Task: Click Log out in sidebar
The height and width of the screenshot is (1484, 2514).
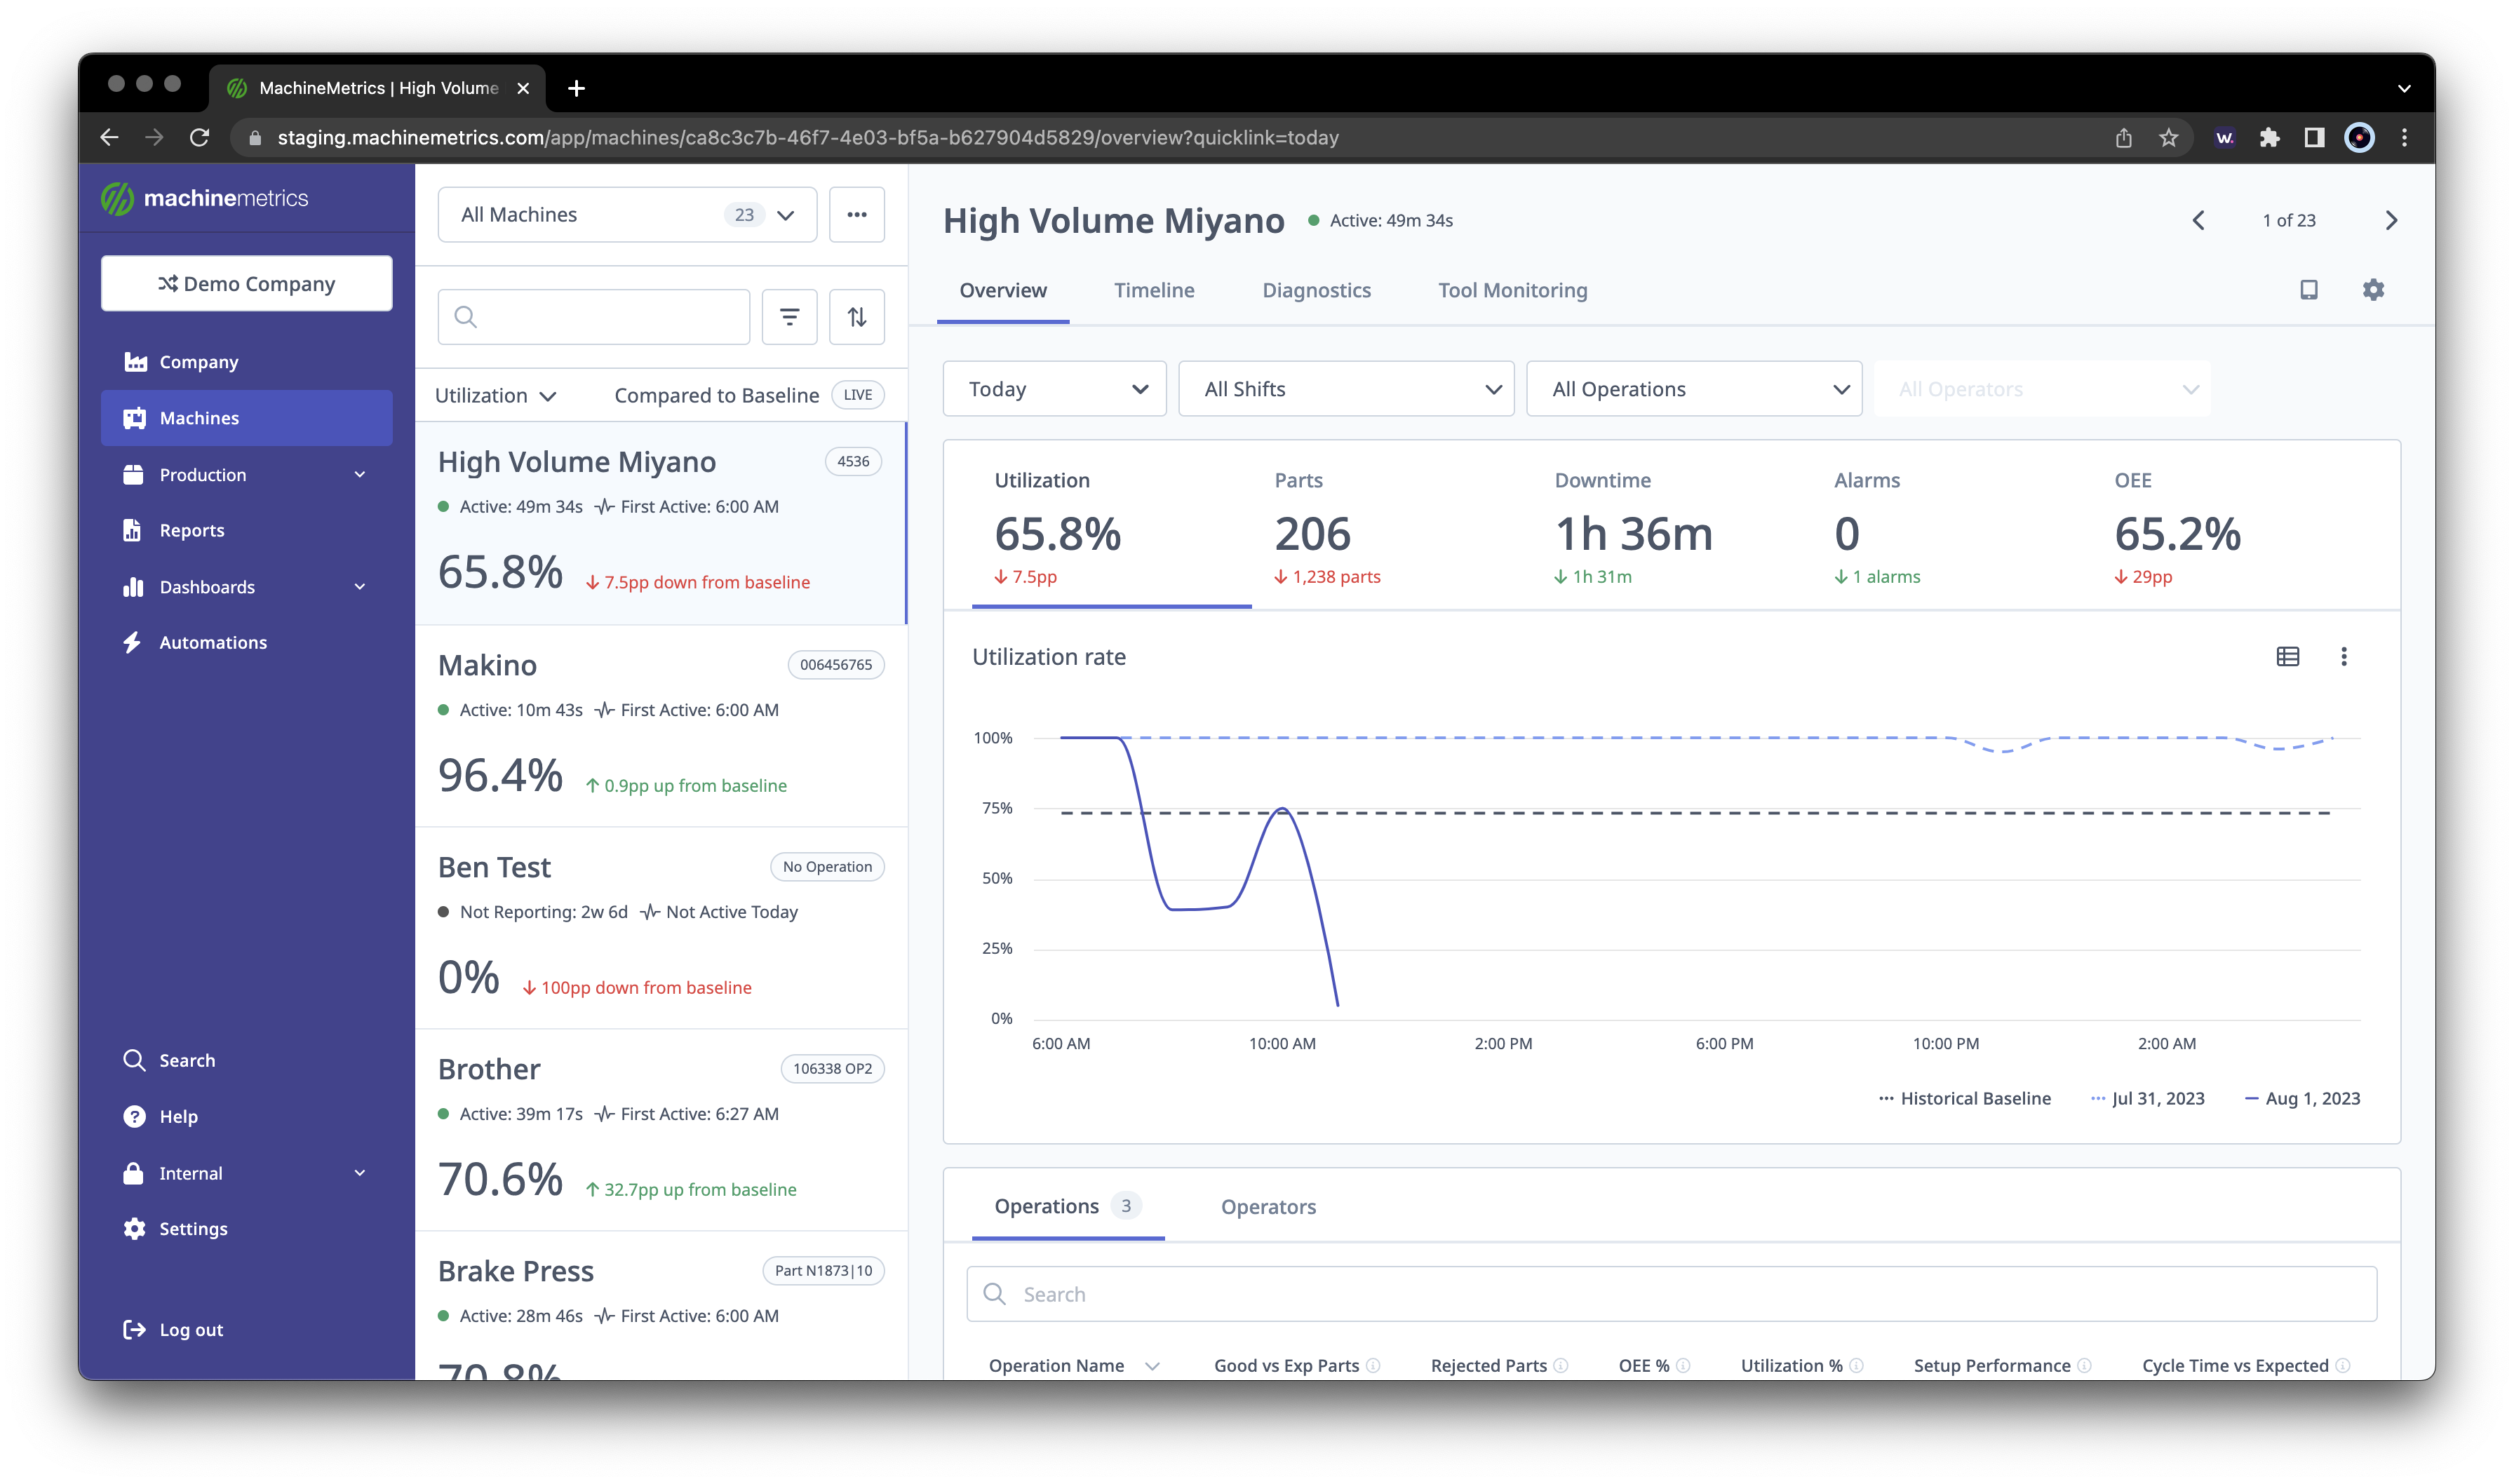Action: 246,1330
